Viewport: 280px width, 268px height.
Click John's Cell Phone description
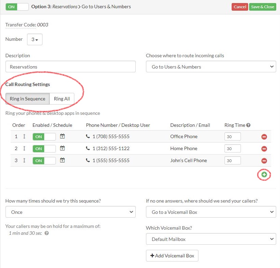click(188, 160)
